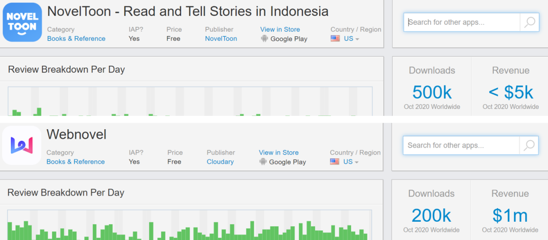Click Webnovel's $1m revenue figure
548x240 pixels.
tap(510, 215)
